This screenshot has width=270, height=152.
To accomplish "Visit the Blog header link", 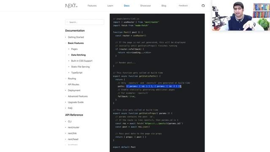I will click(164, 5).
